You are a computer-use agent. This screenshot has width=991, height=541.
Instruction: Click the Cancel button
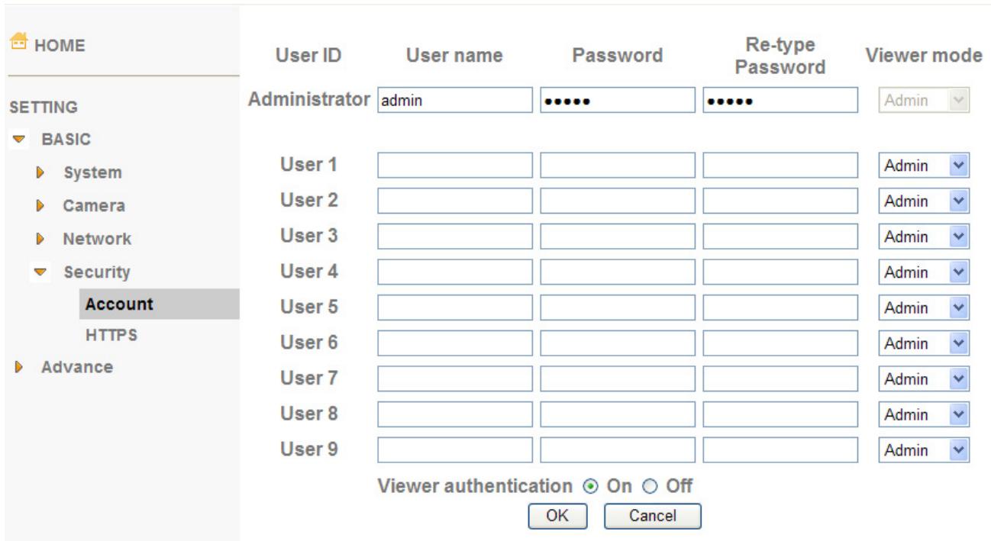(x=652, y=517)
